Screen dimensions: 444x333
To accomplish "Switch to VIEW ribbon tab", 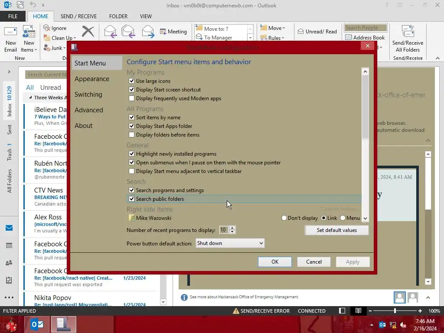I will 146,16.
